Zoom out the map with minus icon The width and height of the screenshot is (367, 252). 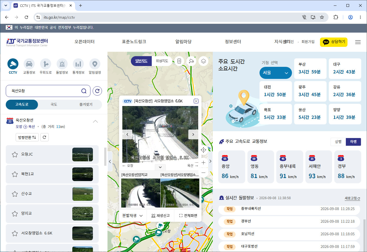(203, 173)
